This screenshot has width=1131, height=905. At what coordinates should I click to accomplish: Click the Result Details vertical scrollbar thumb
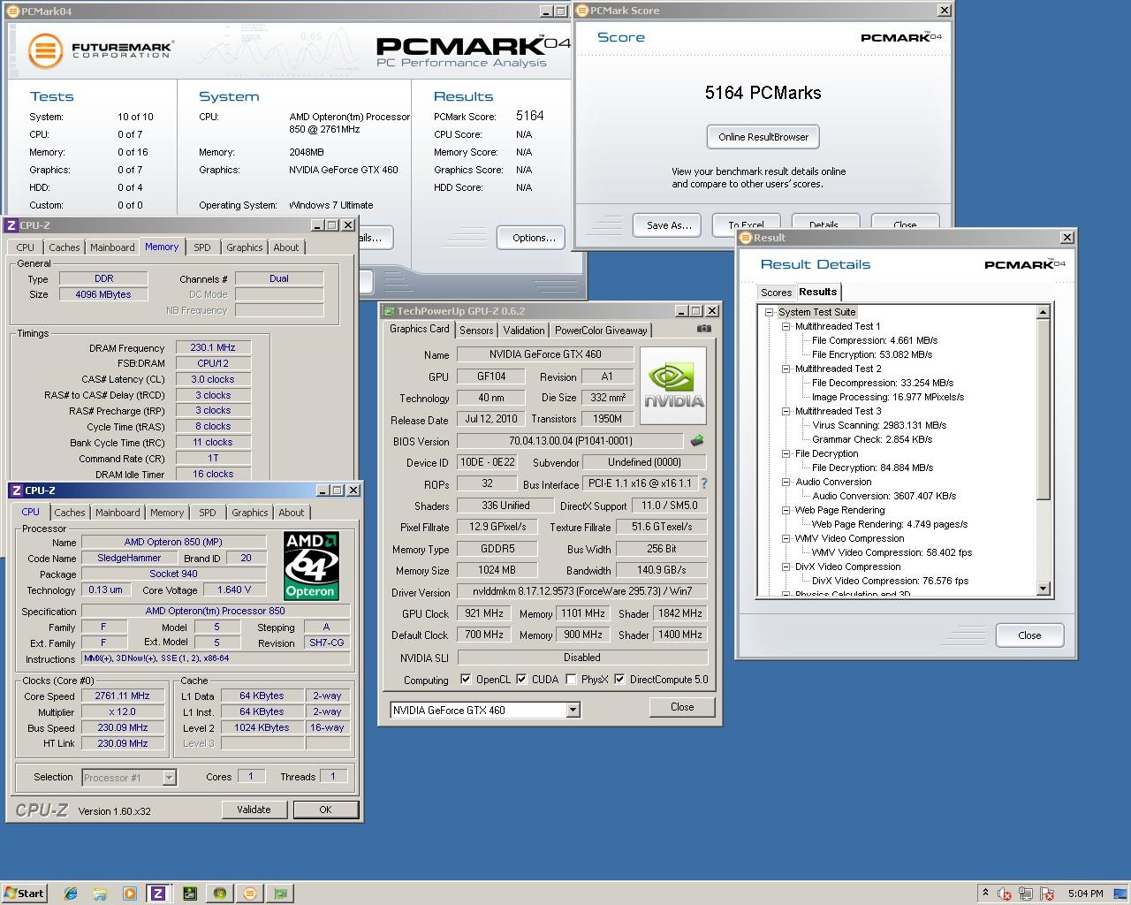point(1043,409)
